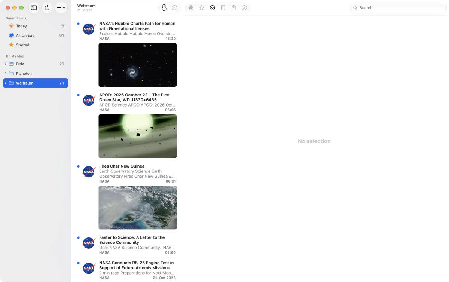Click the All Unread blue circle icon
Viewport: 449px width, 282px height.
coord(11,36)
